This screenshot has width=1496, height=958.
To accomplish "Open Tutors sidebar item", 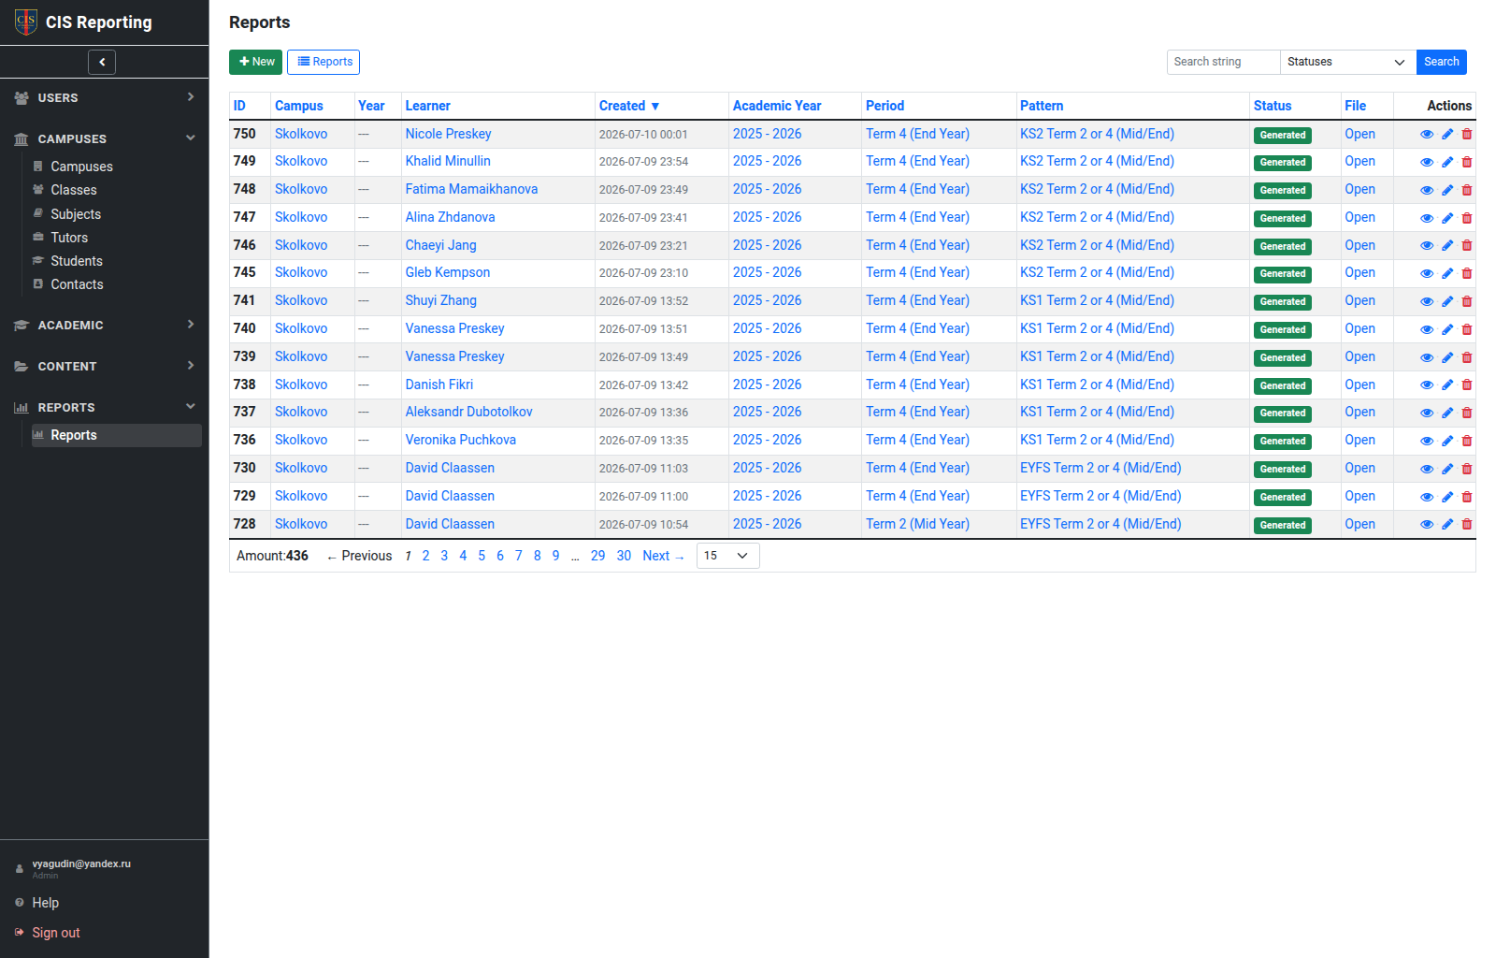I will [68, 238].
